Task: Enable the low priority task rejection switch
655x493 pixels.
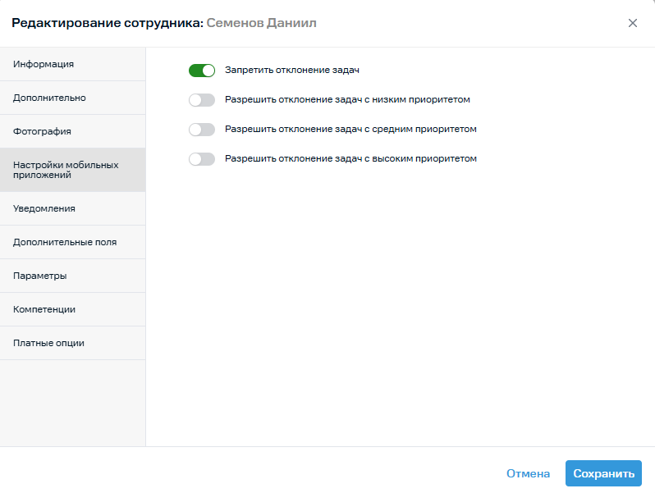Action: pyautogui.click(x=201, y=100)
